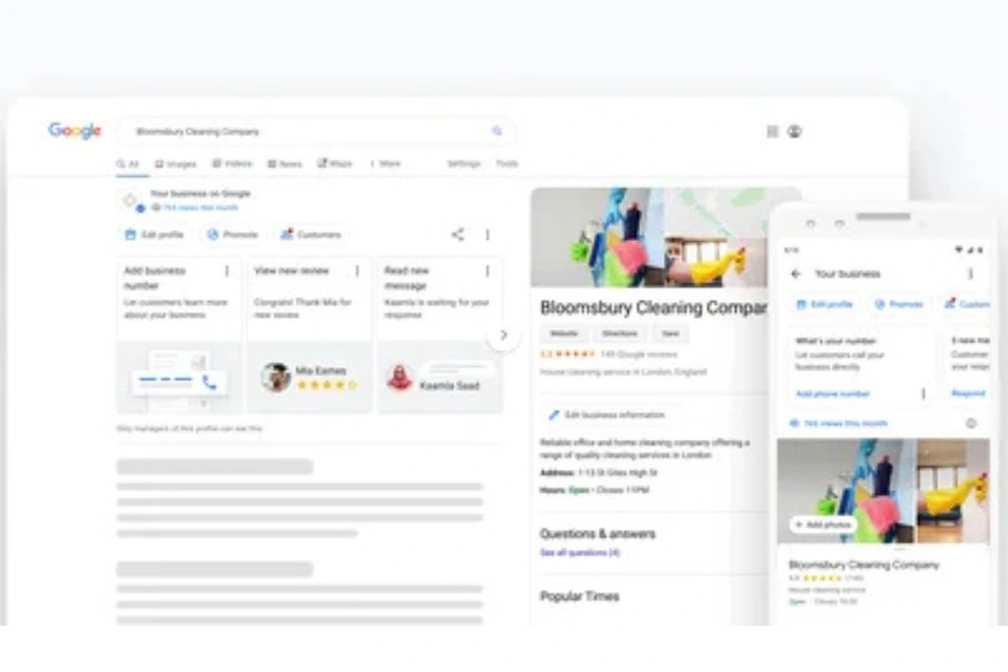
Task: Click Website button in knowledge panel
Action: pyautogui.click(x=564, y=334)
